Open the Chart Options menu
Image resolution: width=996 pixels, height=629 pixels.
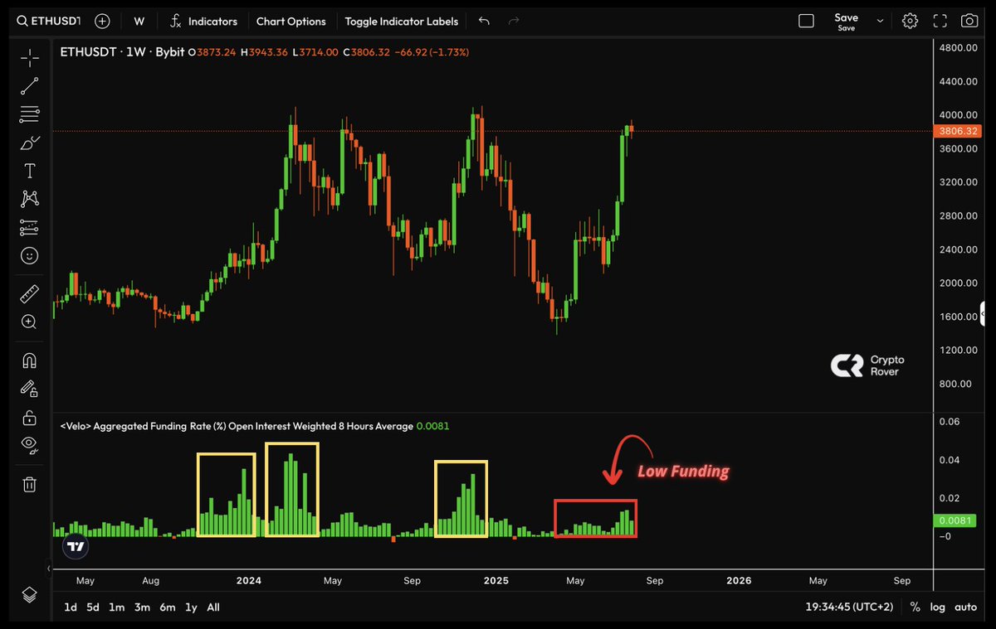[x=291, y=22]
